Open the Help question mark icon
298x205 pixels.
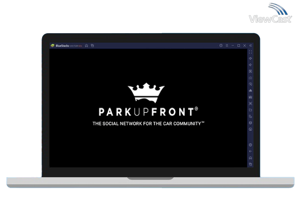point(221,46)
